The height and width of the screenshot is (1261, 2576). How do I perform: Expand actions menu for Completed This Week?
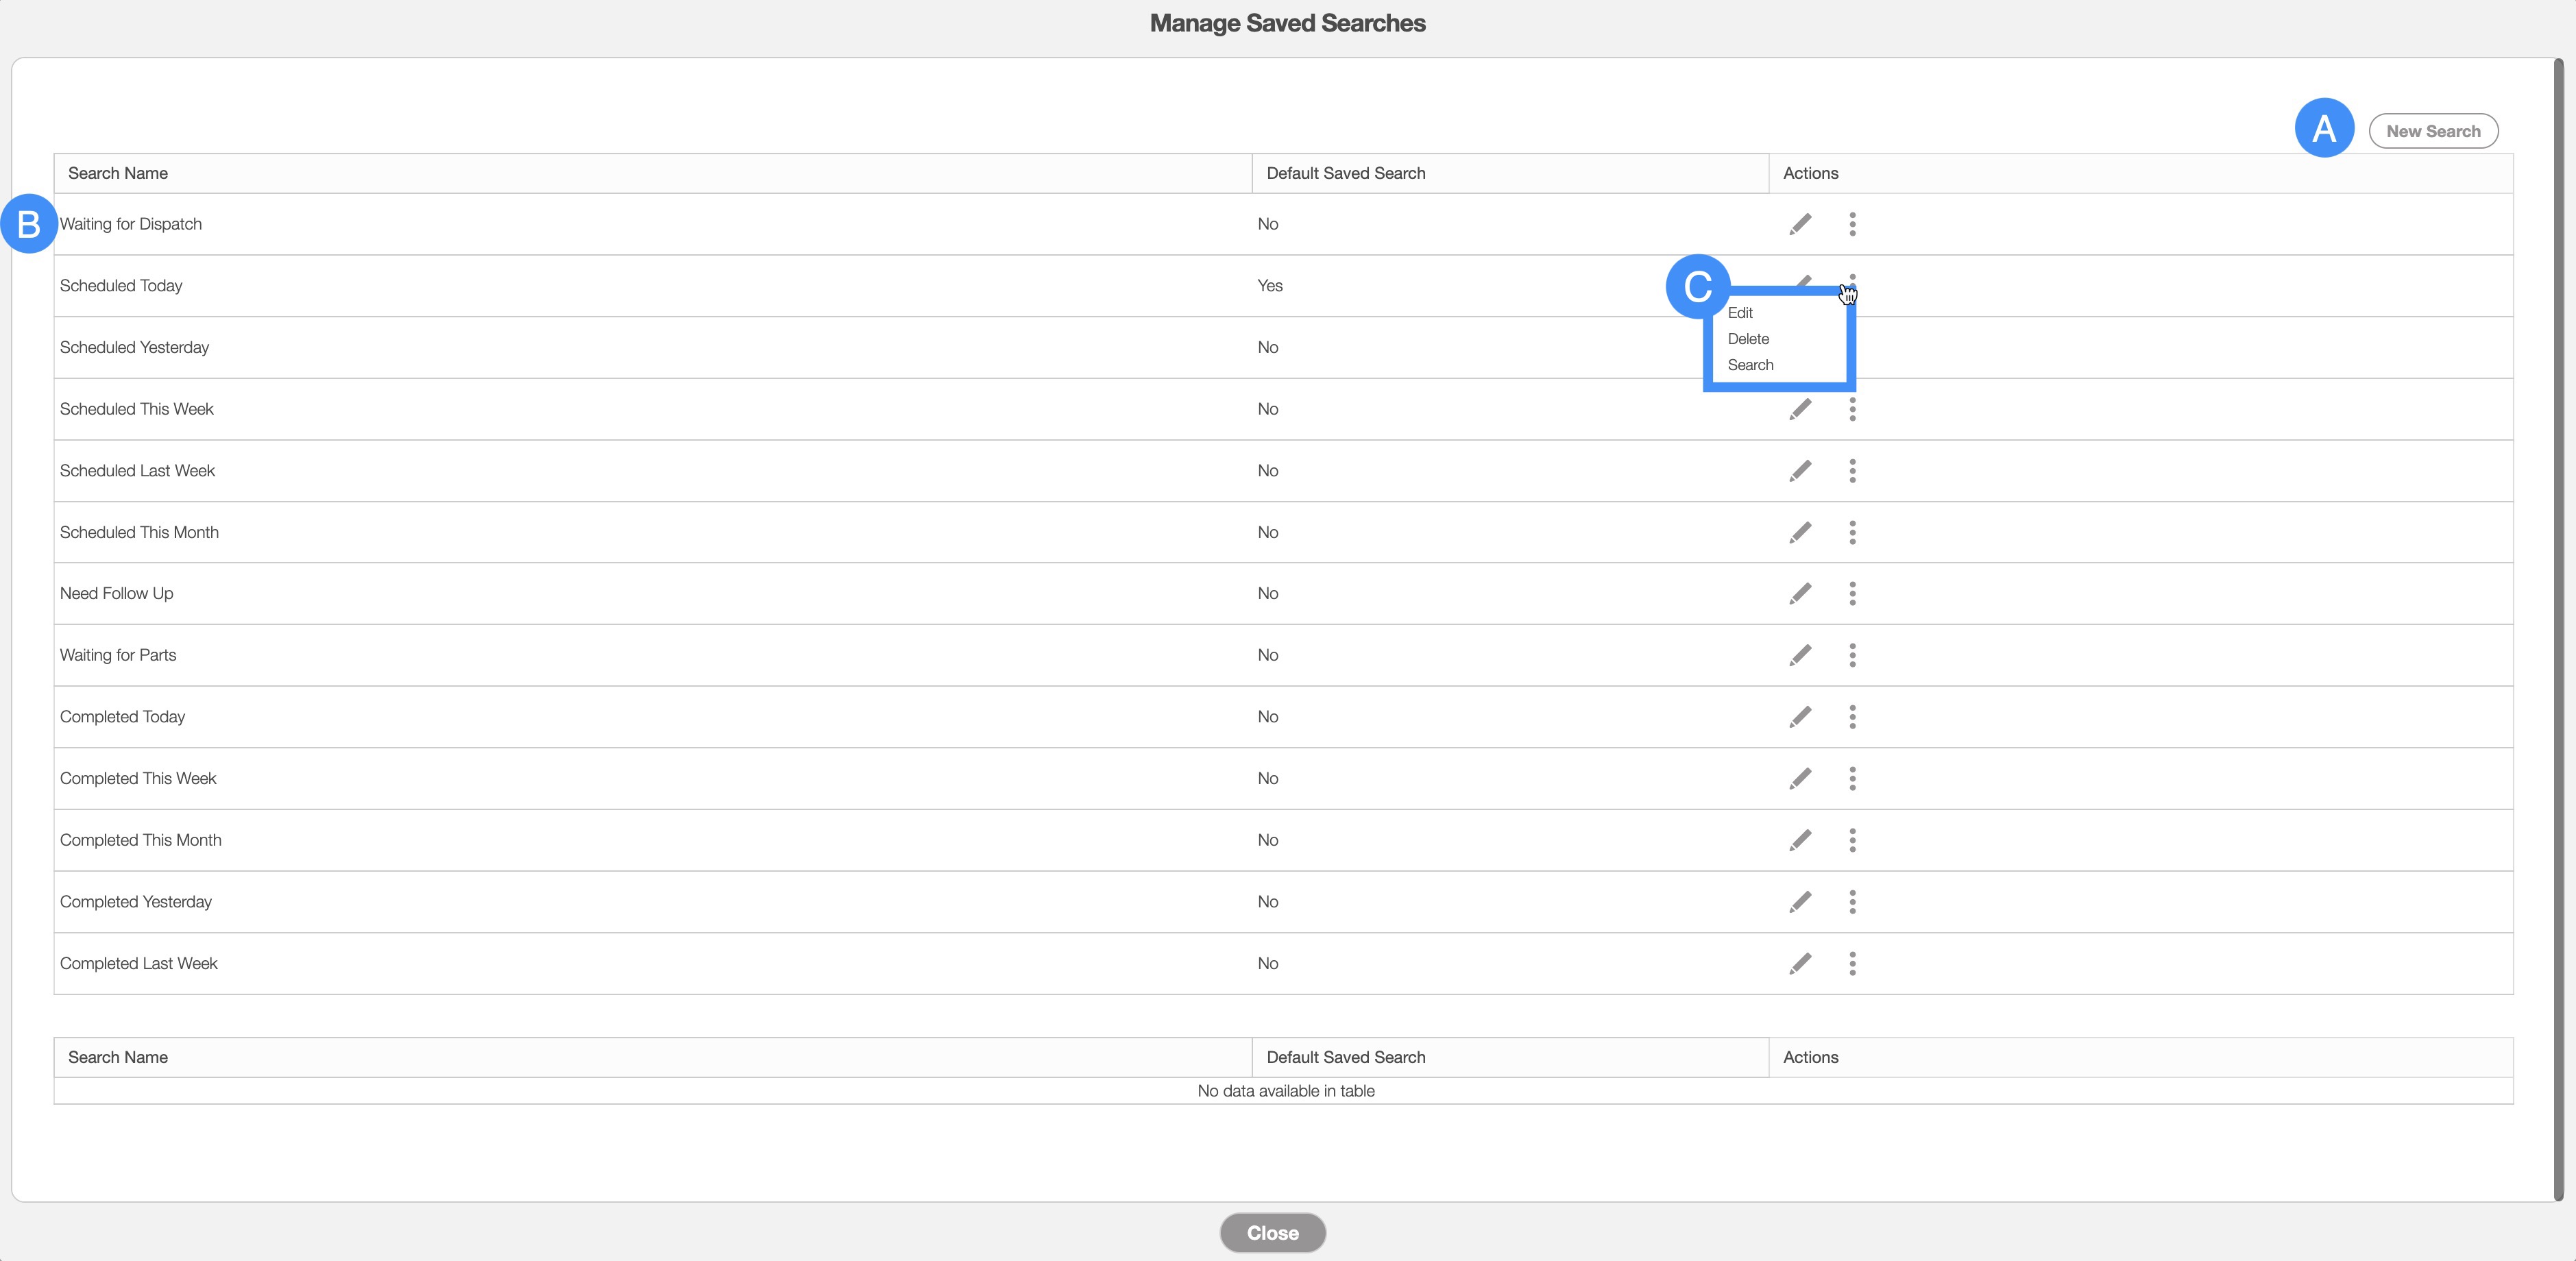pyautogui.click(x=1852, y=779)
